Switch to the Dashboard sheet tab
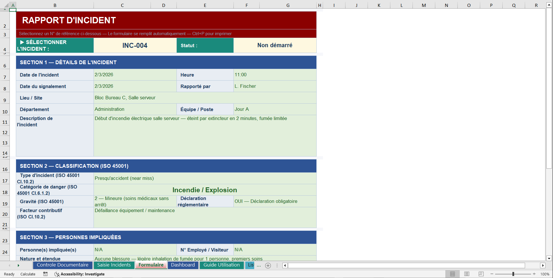This screenshot has width=553, height=278. click(x=183, y=265)
